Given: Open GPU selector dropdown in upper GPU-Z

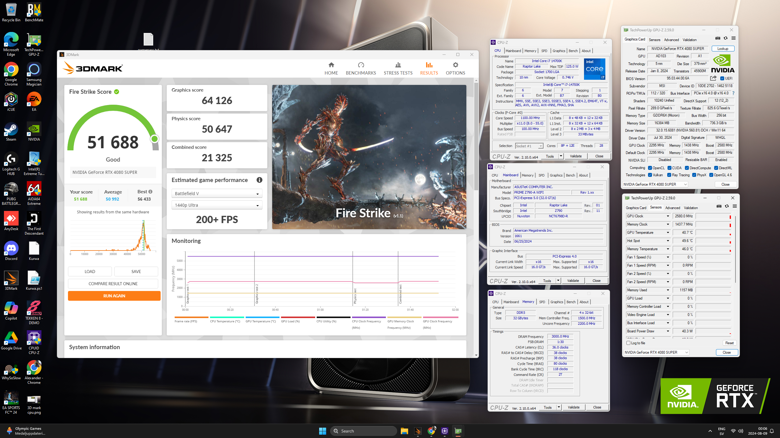Looking at the screenshot, I should (x=655, y=184).
